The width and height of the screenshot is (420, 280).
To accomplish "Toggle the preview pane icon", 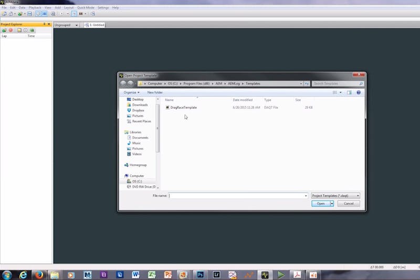I will click(350, 92).
